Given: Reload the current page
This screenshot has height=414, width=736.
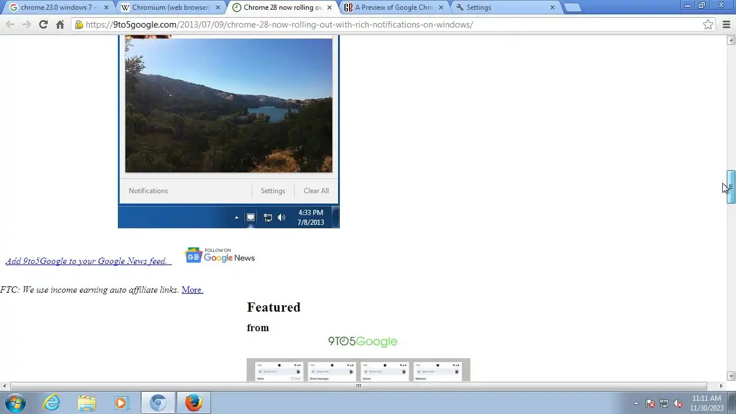Looking at the screenshot, I should pyautogui.click(x=43, y=24).
